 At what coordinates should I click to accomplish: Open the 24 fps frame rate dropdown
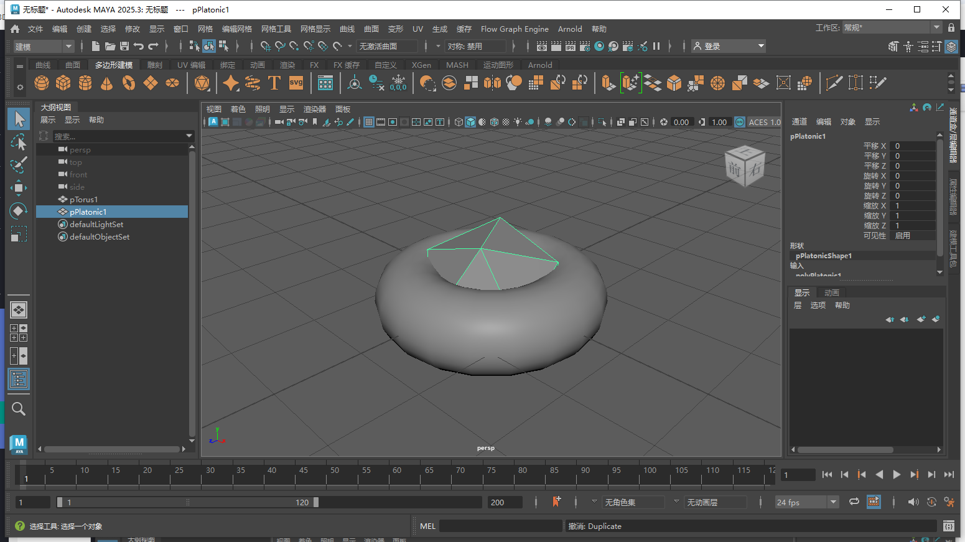point(807,502)
